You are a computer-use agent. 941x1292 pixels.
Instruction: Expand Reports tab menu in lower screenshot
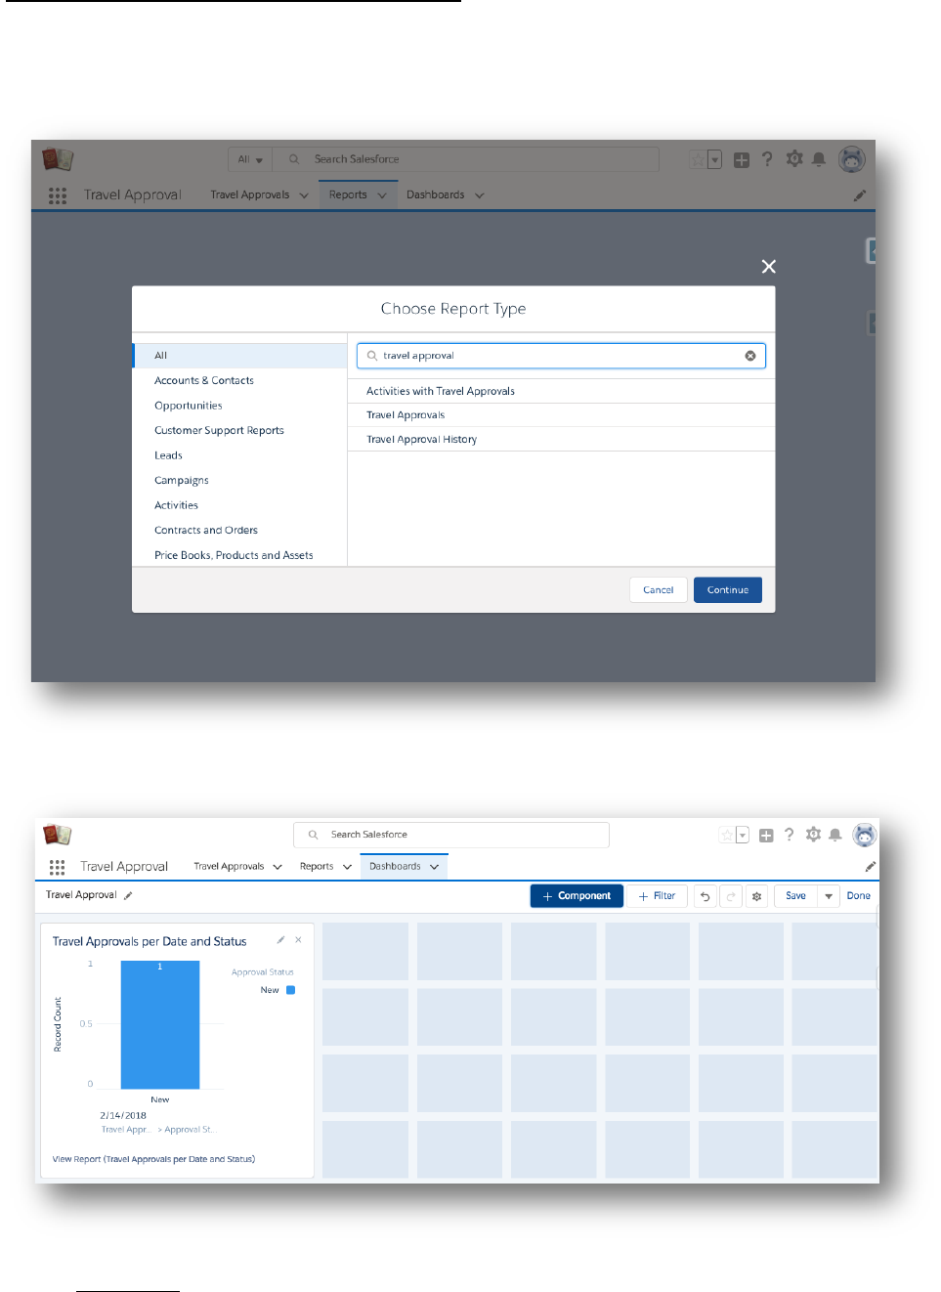click(x=347, y=867)
